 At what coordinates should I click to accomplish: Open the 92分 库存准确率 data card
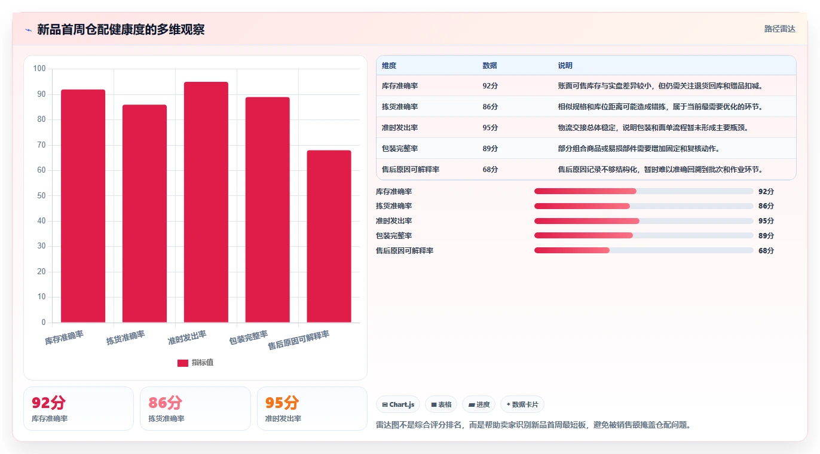78,409
